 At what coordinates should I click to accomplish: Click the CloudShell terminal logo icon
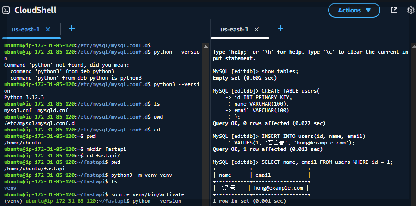coord(6,10)
